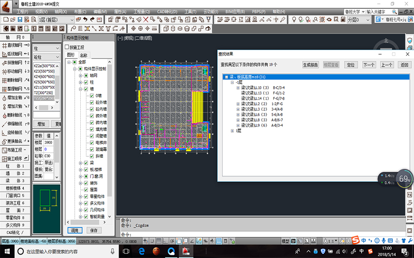Viewport: 414px width, 258px height.
Task: Toggle the 填充墙 checkbox
Action: click(92, 130)
